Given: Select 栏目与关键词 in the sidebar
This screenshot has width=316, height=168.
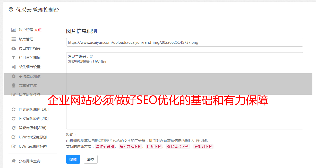Looking at the screenshot, I should 30,58.
